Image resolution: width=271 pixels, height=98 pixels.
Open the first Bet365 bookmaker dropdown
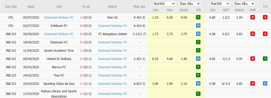click(x=164, y=4)
